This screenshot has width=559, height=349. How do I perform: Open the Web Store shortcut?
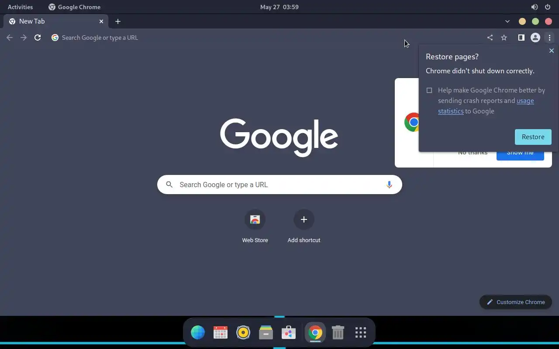(x=255, y=226)
